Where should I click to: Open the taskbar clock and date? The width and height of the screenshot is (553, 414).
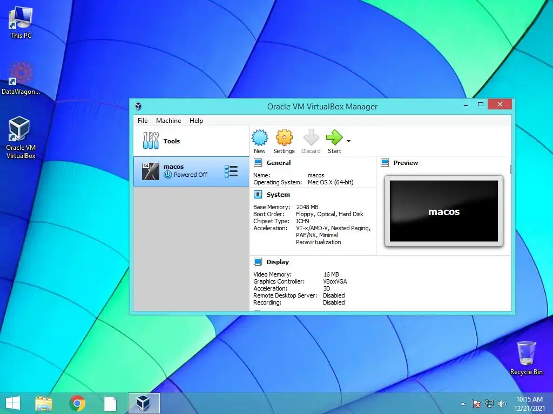pos(529,404)
